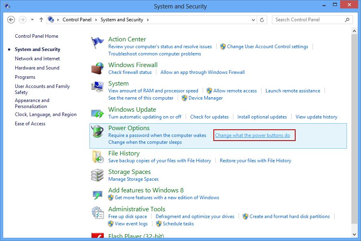Click Change what the power buttons do
This screenshot has height=241, width=361.
click(x=253, y=135)
